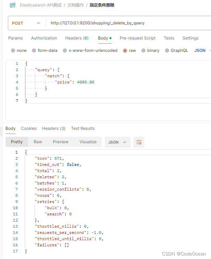This screenshot has width=211, height=259.
Task: Open the response Cookies tab
Action: (x=29, y=128)
